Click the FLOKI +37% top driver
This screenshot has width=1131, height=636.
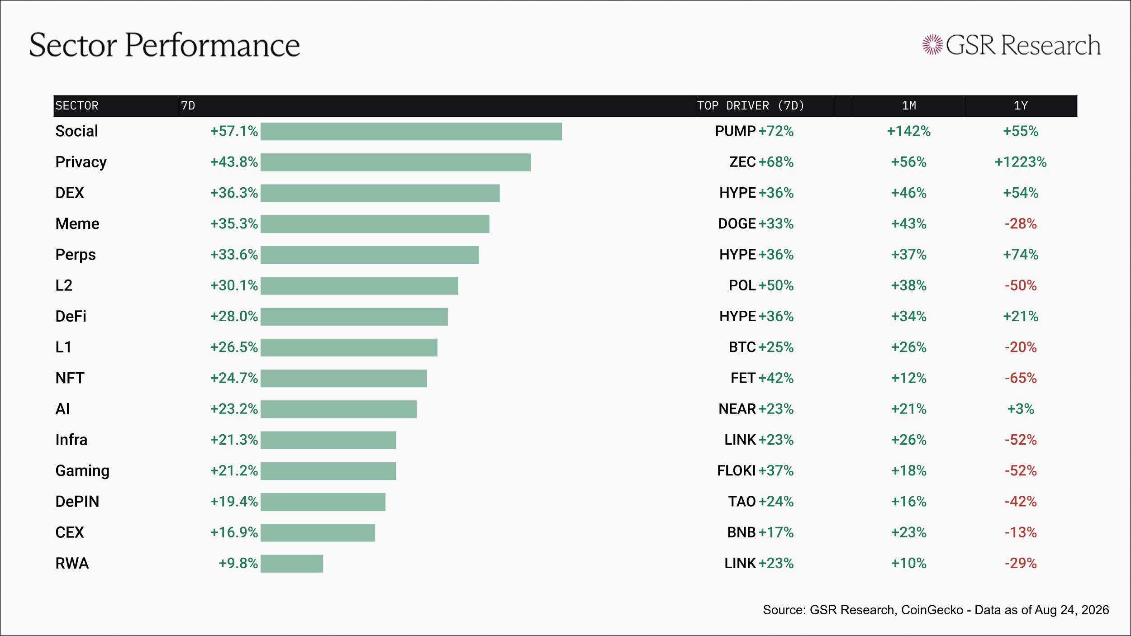[x=756, y=471]
